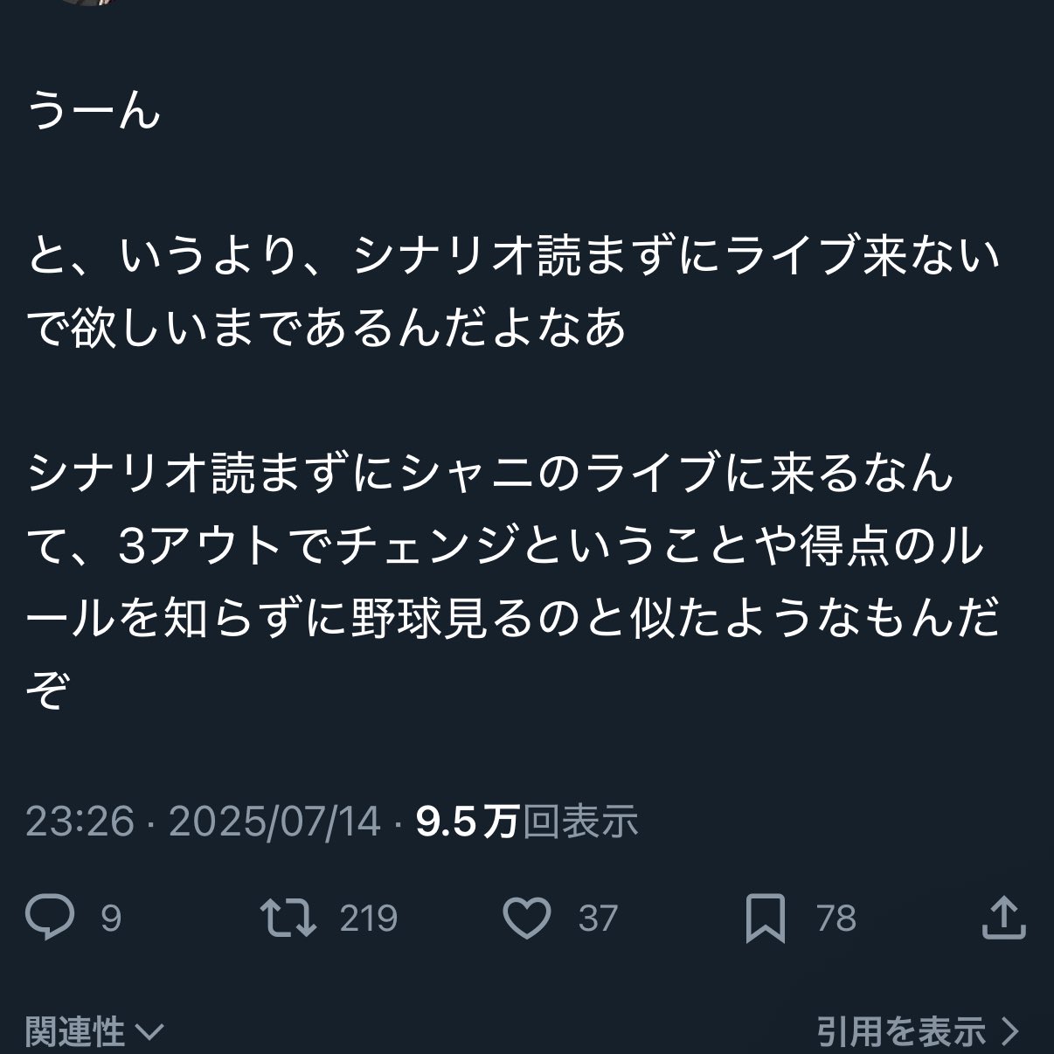Bookmark this post using the bookmark icon
Image resolution: width=1054 pixels, height=1054 pixels.
pos(765,919)
